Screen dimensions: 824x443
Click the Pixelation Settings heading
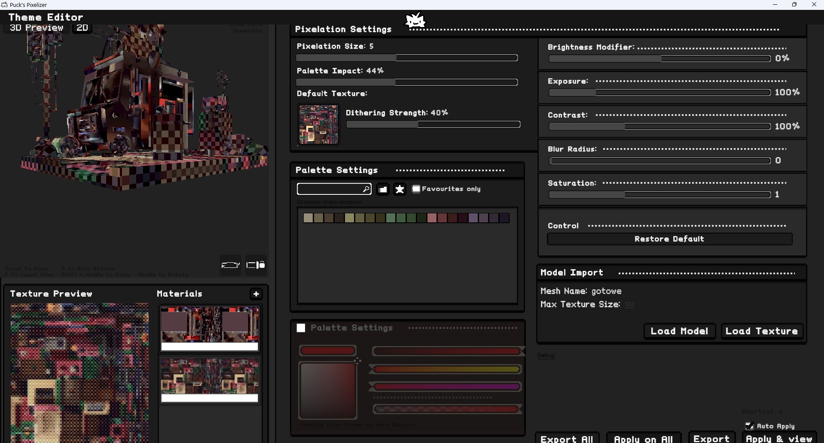(343, 29)
